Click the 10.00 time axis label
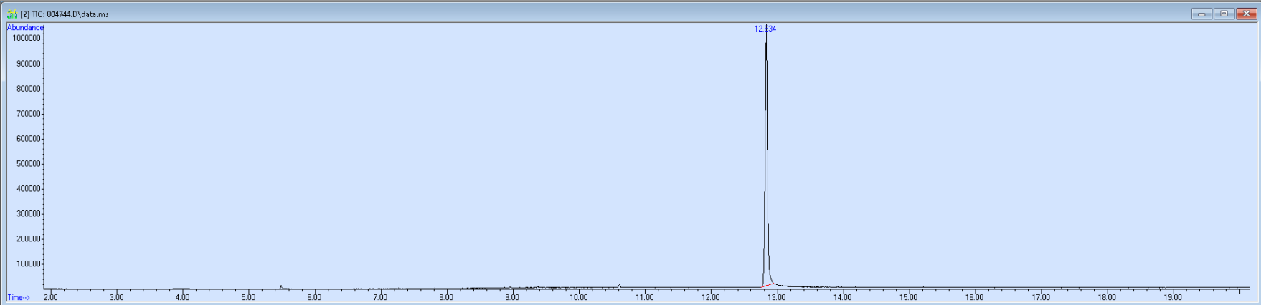This screenshot has width=1261, height=305. (579, 297)
